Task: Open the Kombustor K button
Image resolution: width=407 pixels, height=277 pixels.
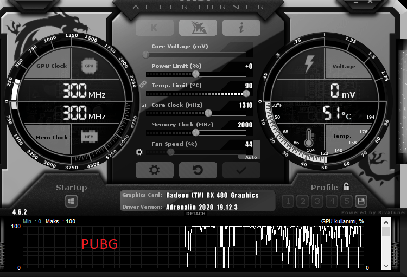Action: tap(155, 28)
